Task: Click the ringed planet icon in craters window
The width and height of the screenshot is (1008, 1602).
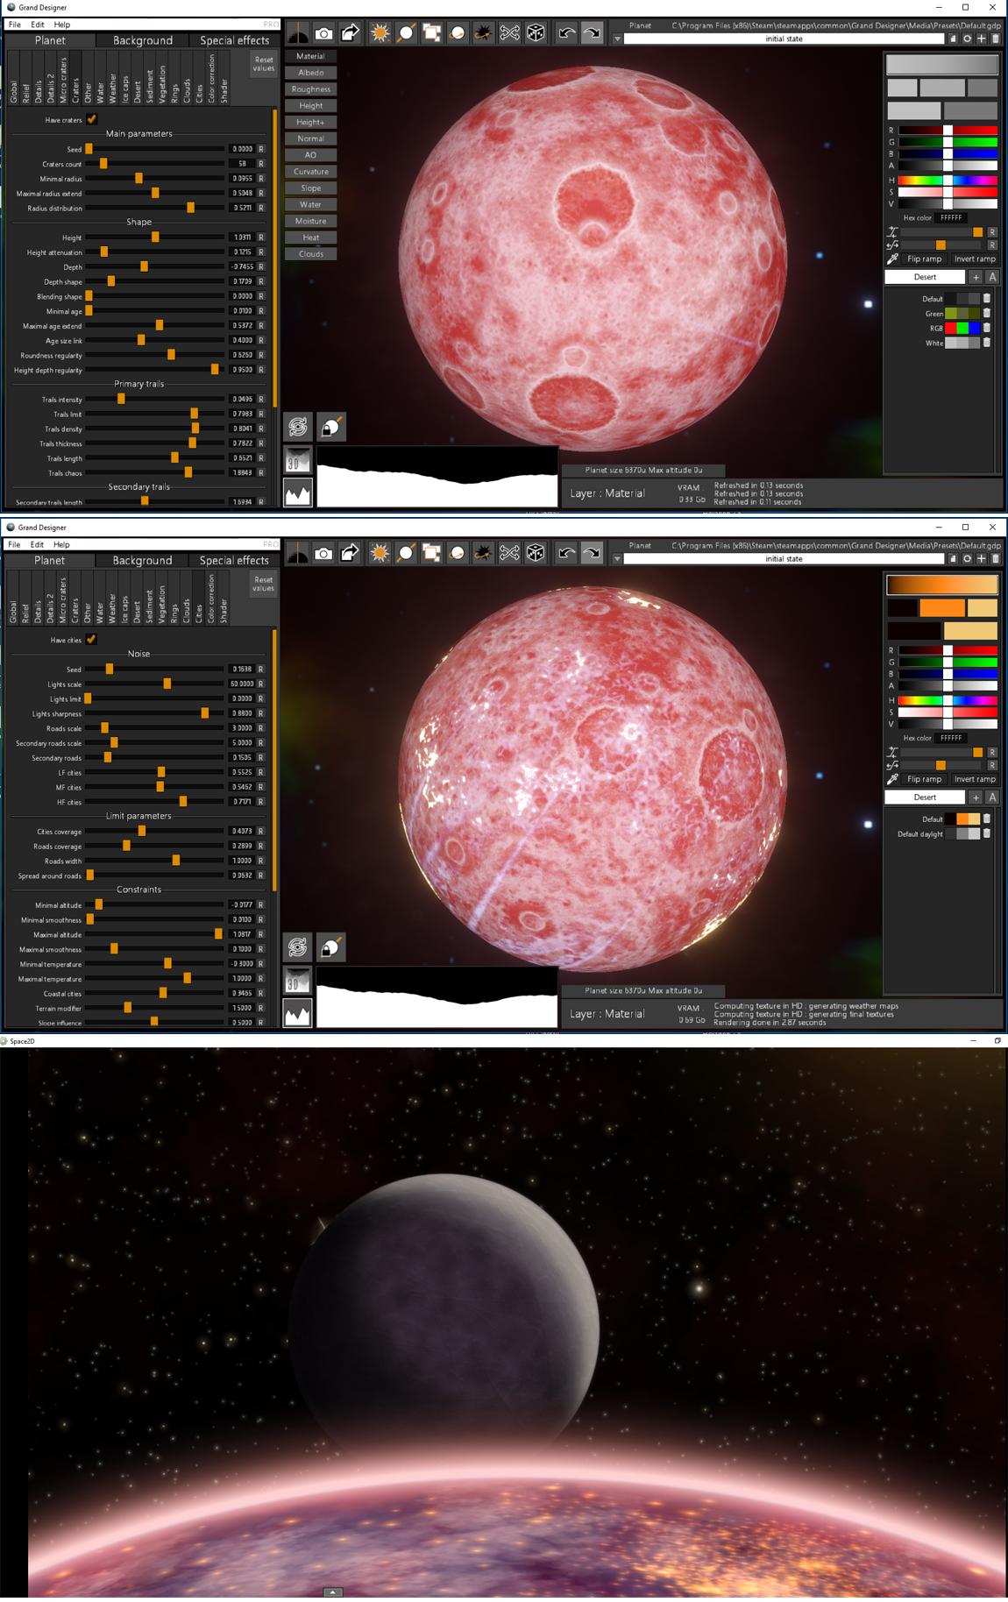Action: click(x=458, y=33)
